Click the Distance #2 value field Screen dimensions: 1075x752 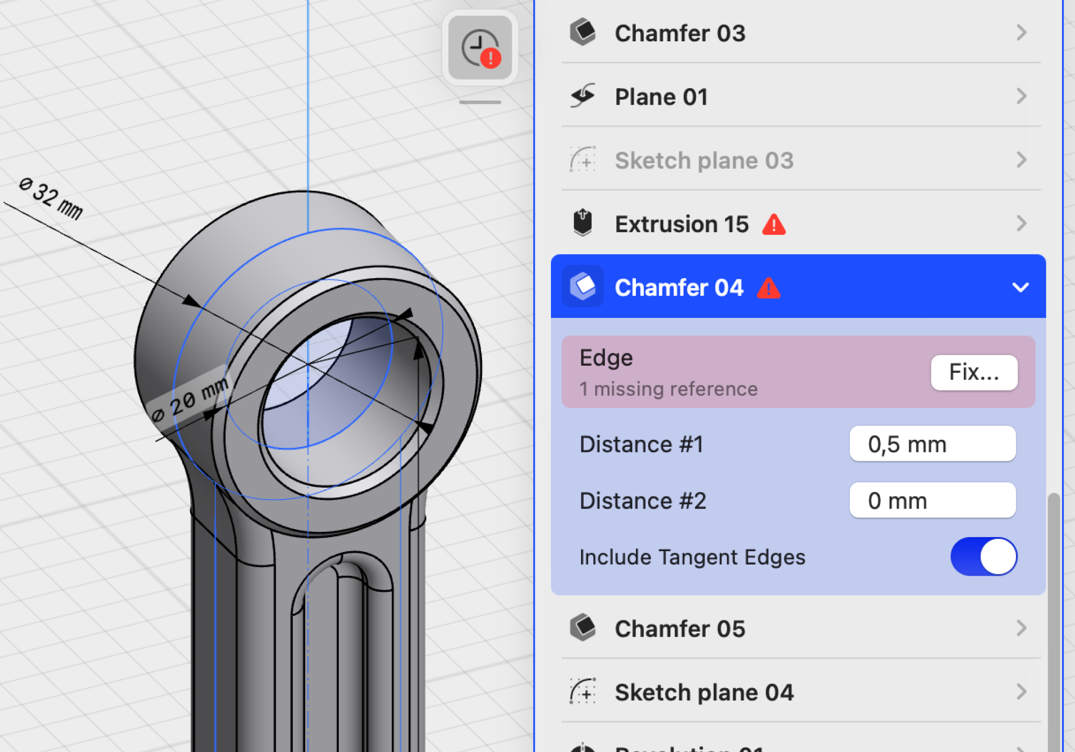932,501
